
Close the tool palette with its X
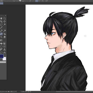tap(5, 16)
